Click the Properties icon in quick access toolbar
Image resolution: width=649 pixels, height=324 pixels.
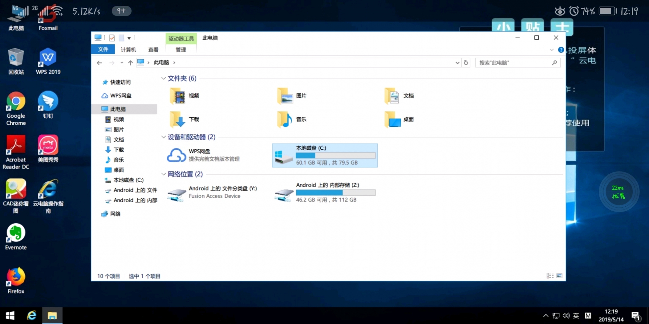point(112,38)
